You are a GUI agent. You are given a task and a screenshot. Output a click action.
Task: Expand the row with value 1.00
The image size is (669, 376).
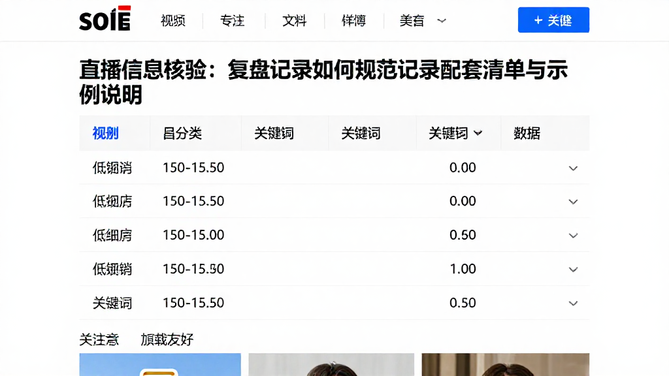573,270
